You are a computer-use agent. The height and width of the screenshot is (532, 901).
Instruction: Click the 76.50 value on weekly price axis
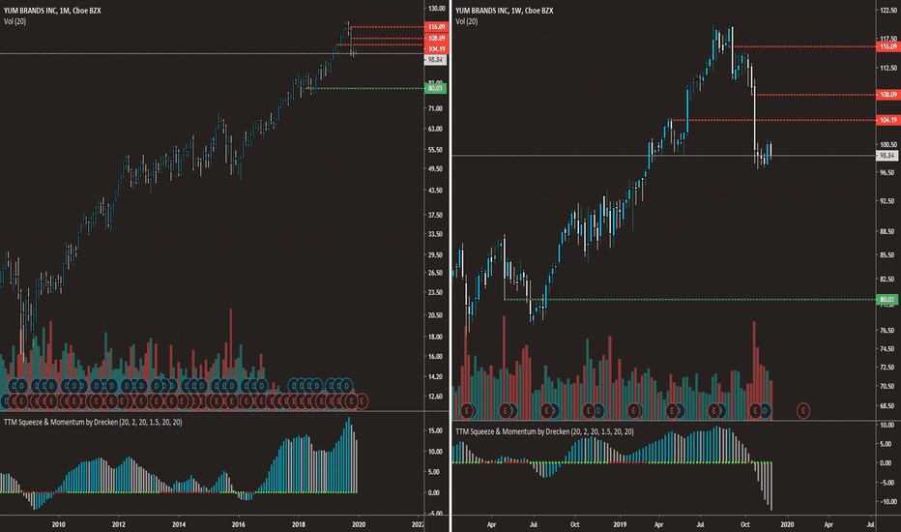point(887,331)
